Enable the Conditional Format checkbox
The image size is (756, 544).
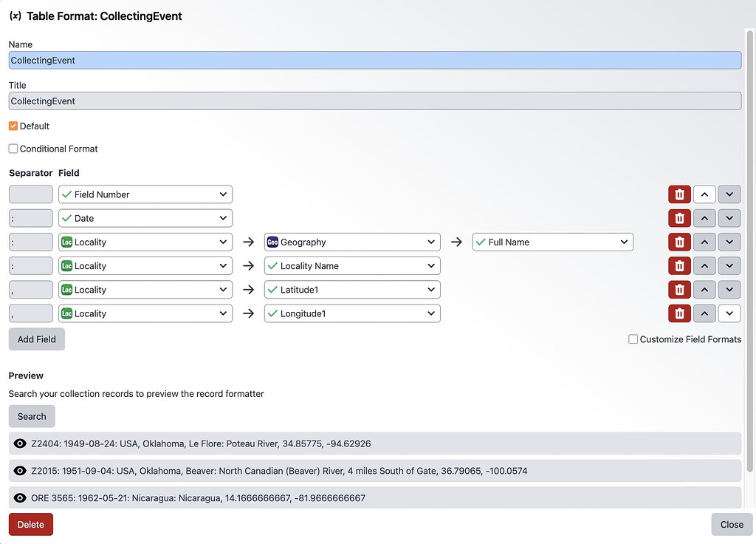pyautogui.click(x=13, y=149)
